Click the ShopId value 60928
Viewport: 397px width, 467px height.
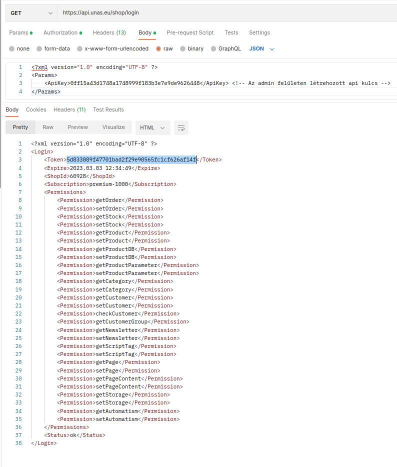(77, 176)
